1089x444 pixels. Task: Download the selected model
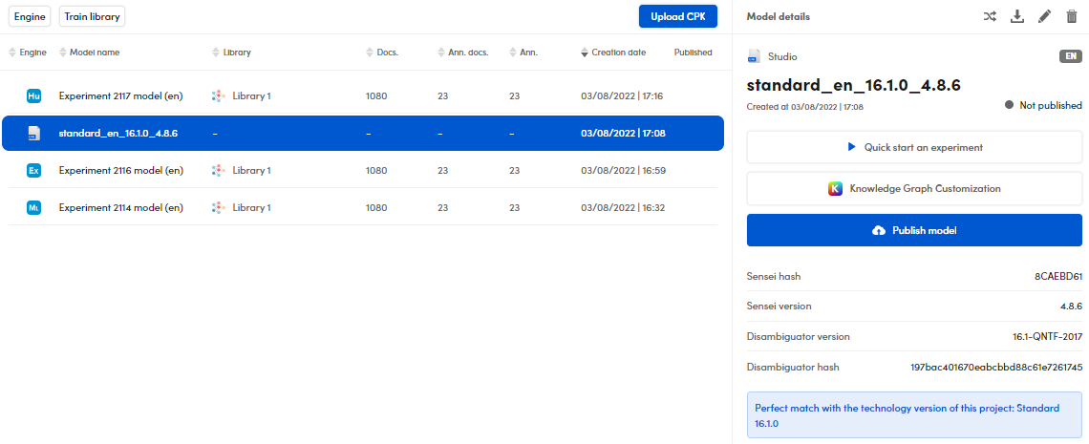point(1017,16)
